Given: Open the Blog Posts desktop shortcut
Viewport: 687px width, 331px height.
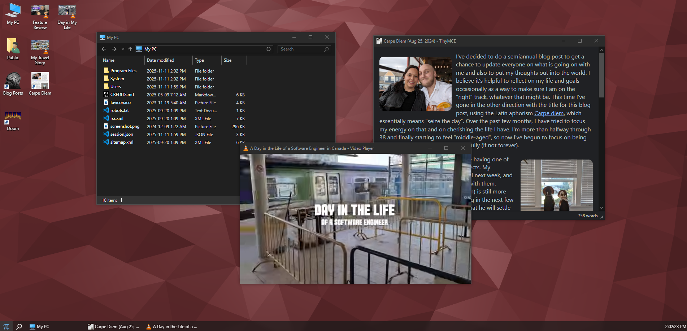Looking at the screenshot, I should [13, 83].
